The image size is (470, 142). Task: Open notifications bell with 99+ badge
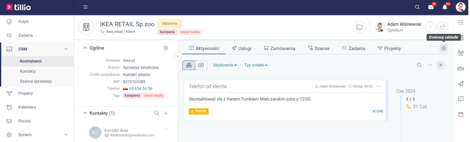point(445,7)
